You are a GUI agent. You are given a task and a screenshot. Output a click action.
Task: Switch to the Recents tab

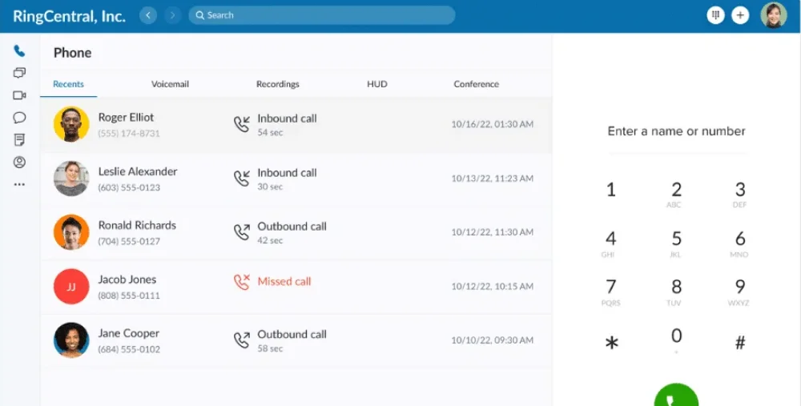point(68,84)
